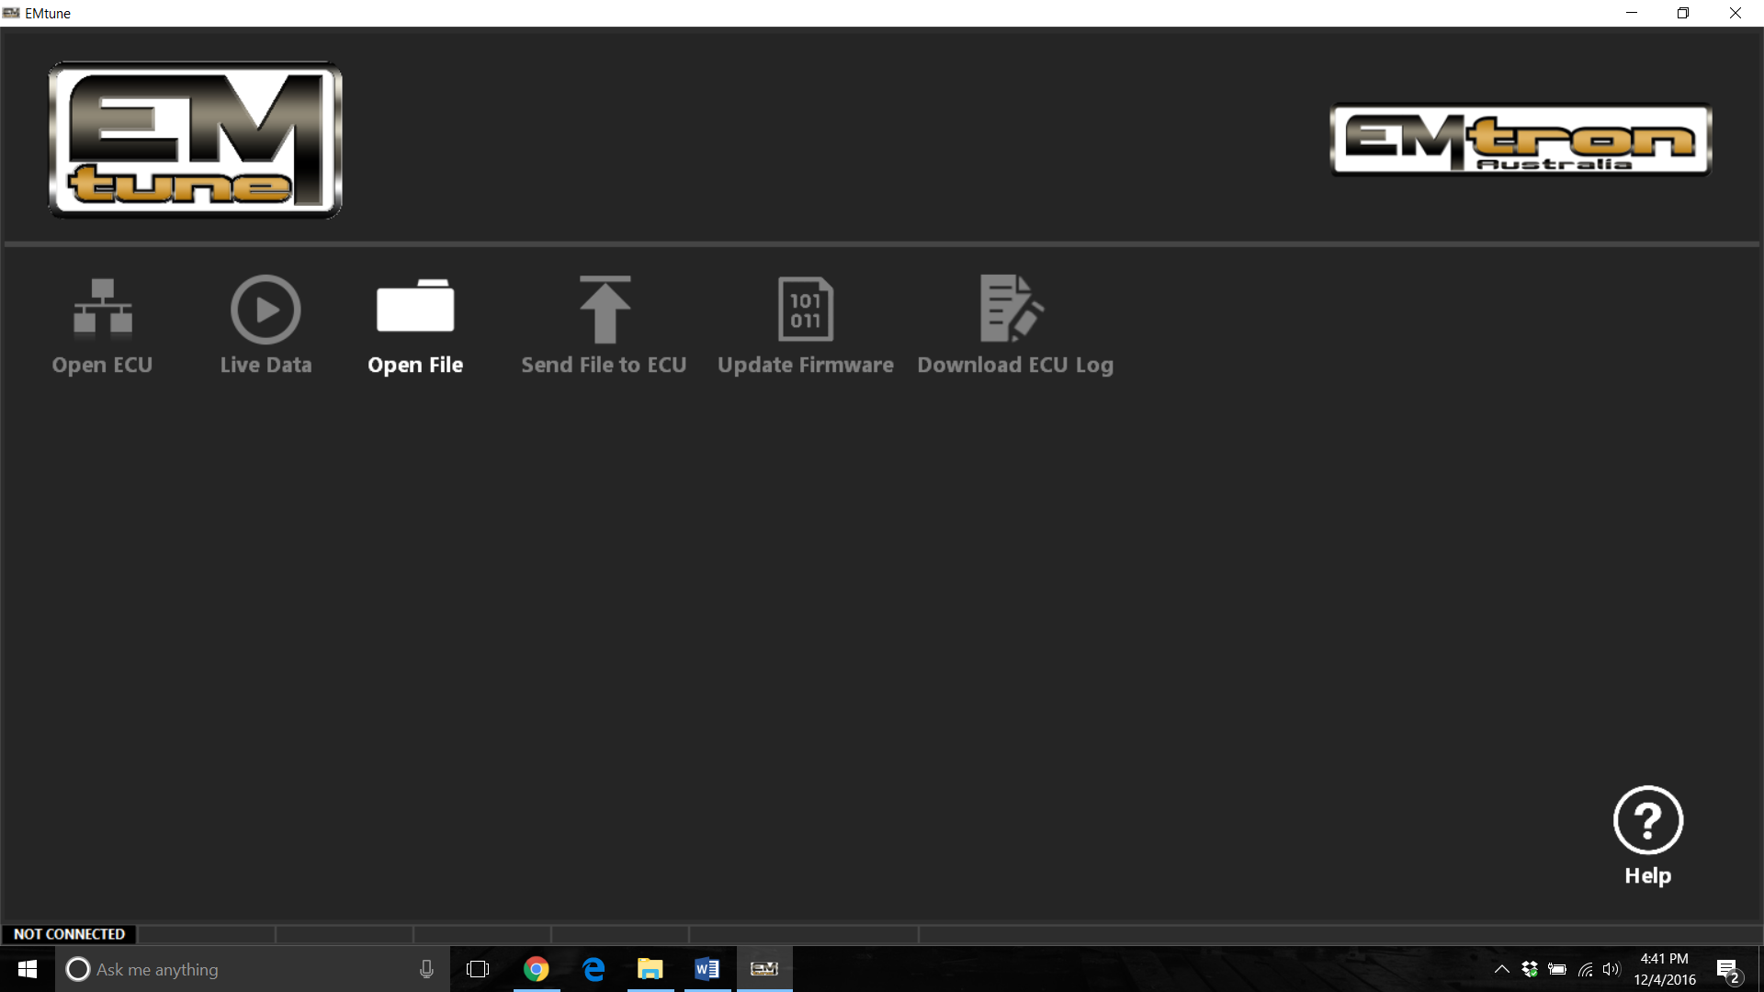This screenshot has height=992, width=1764.
Task: Launch Google Chrome from the taskbar
Action: pos(537,969)
